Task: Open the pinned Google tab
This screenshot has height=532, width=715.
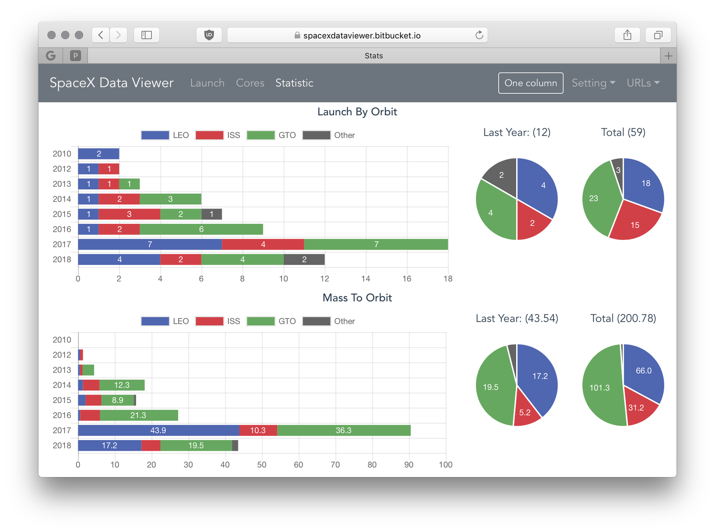Action: [51, 56]
